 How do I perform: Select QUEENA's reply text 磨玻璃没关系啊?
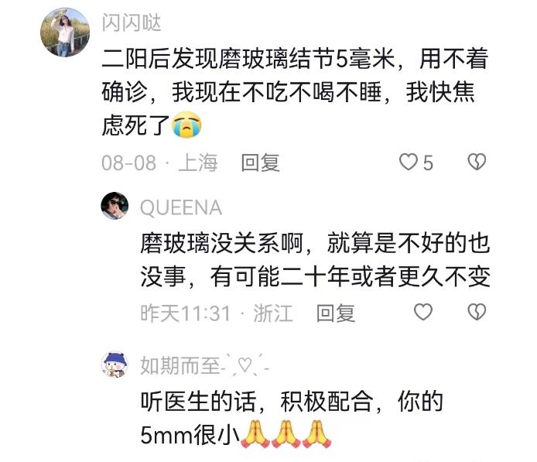[x=316, y=260]
